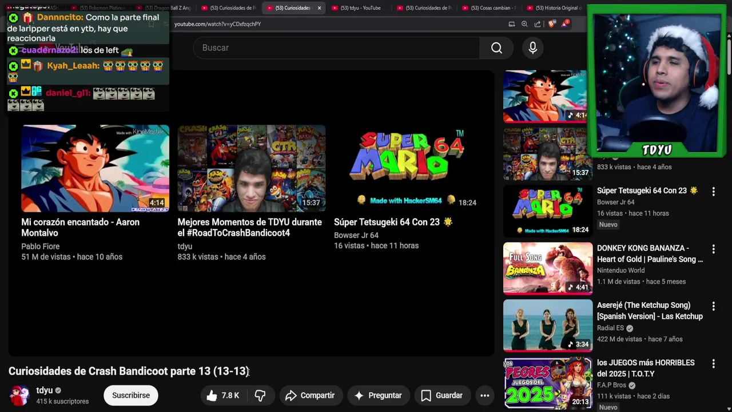Share the video via Compartir

coord(310,395)
